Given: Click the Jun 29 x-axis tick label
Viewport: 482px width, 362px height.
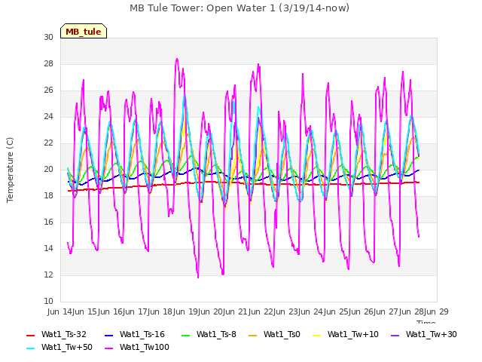Looking at the screenshot, I should click(436, 311).
